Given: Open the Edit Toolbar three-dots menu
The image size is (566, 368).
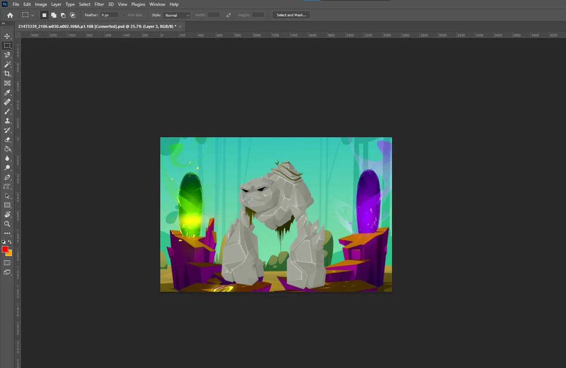Looking at the screenshot, I should [x=7, y=233].
